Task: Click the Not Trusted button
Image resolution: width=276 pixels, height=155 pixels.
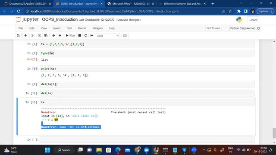Action: [x=213, y=28]
